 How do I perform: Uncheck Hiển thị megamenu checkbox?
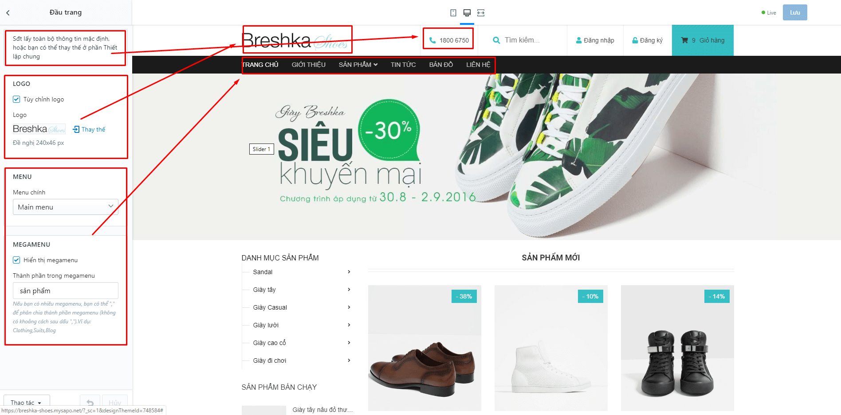coord(16,260)
